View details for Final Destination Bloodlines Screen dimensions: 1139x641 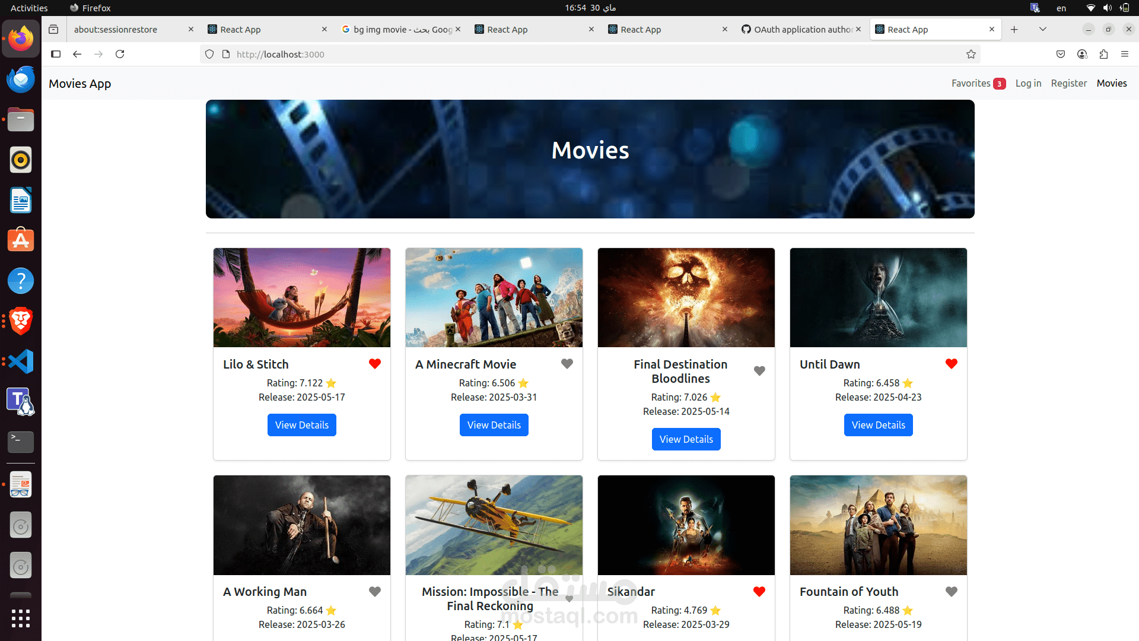click(686, 439)
